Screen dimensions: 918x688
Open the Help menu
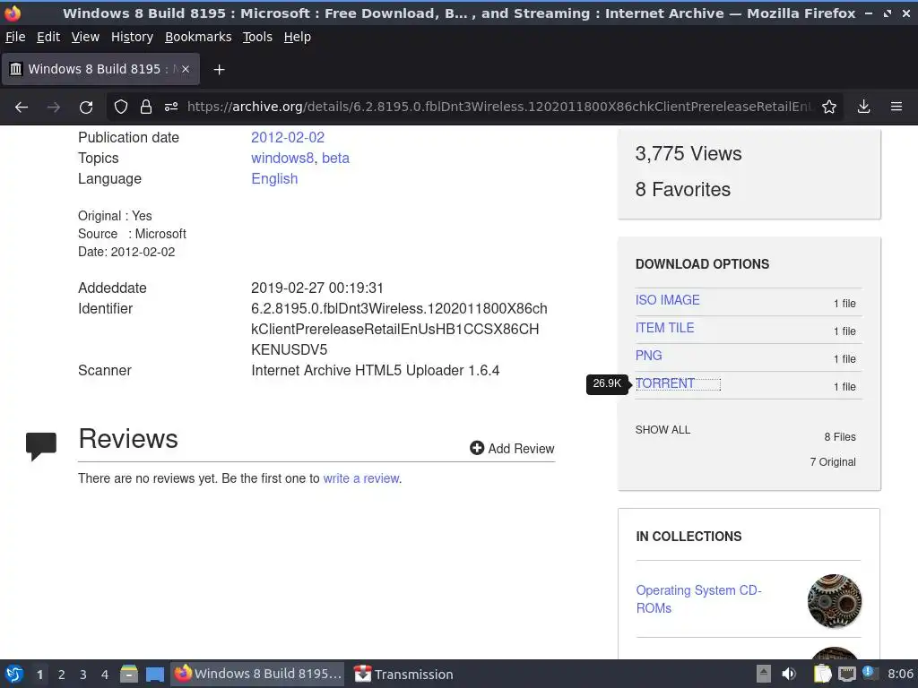298,37
